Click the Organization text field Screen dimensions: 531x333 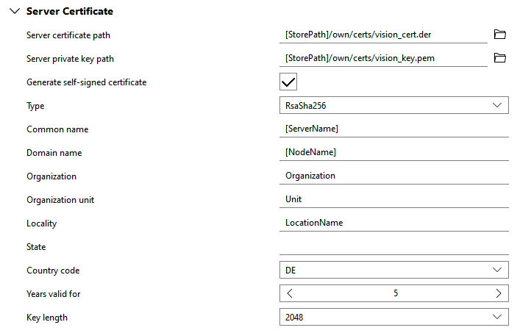393,176
